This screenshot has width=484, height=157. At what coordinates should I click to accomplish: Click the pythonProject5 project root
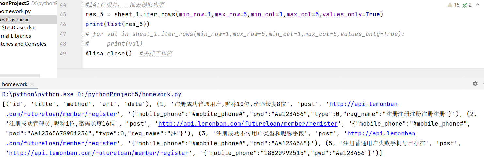click(14, 3)
